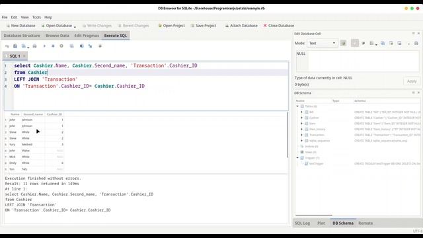Open save SQL file dropdown arrow
Image resolution: width=423 pixels, height=238 pixels.
pyautogui.click(x=28, y=47)
